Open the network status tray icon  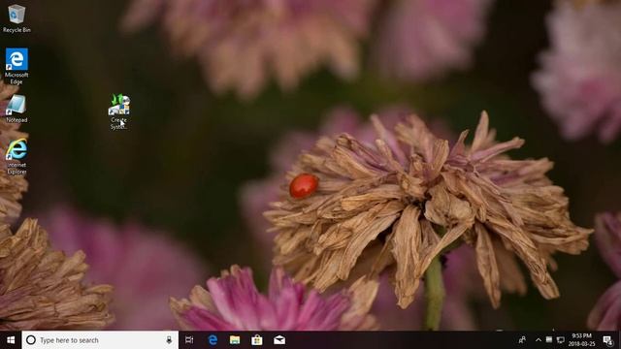coord(561,340)
